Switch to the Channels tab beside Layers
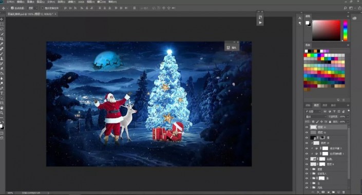The width and height of the screenshot is (362, 195). (x=325, y=105)
